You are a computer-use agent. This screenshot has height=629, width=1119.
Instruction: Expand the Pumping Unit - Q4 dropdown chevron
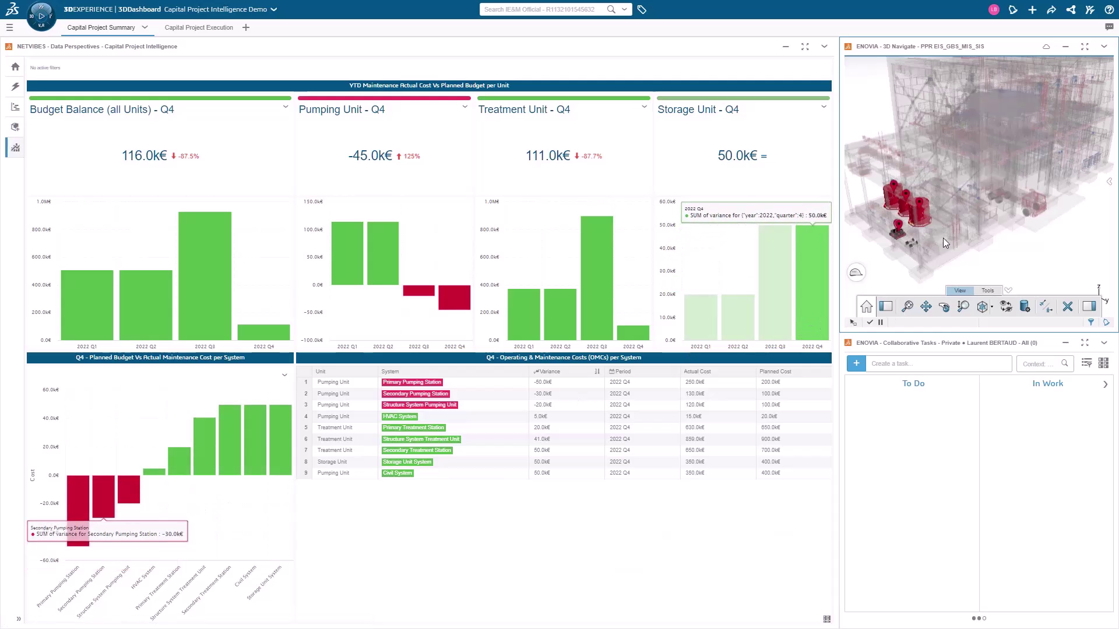click(x=465, y=107)
